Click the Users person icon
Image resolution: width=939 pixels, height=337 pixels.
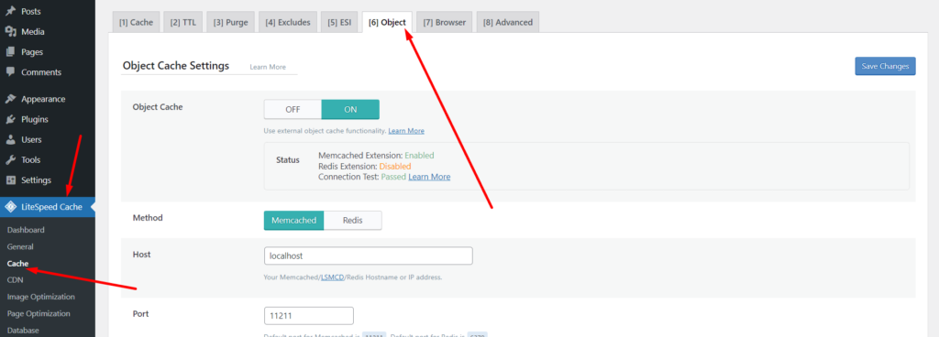point(10,140)
